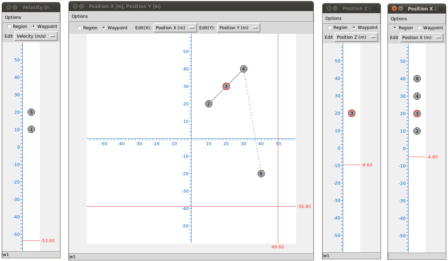Click waypoint 2 marker in the XY plot
The height and width of the screenshot is (261, 448).
[x=209, y=104]
